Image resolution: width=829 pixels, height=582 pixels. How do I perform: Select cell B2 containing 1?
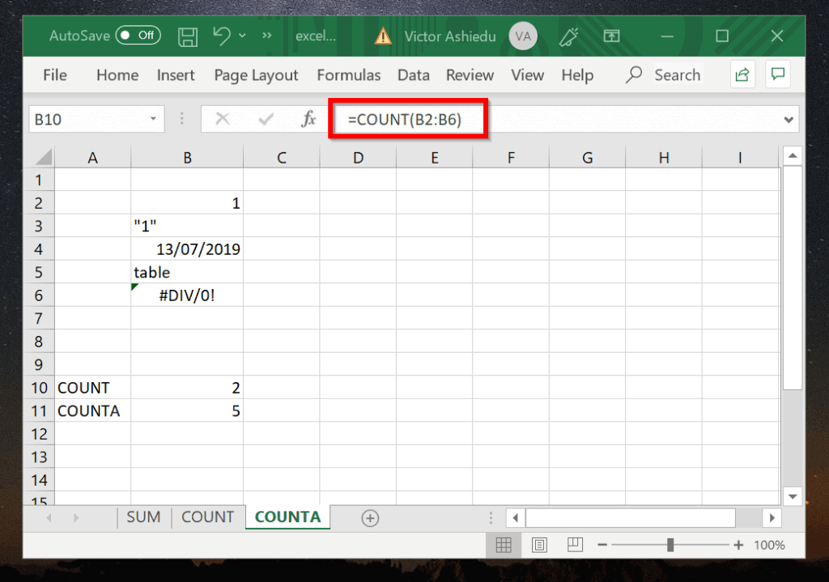187,203
